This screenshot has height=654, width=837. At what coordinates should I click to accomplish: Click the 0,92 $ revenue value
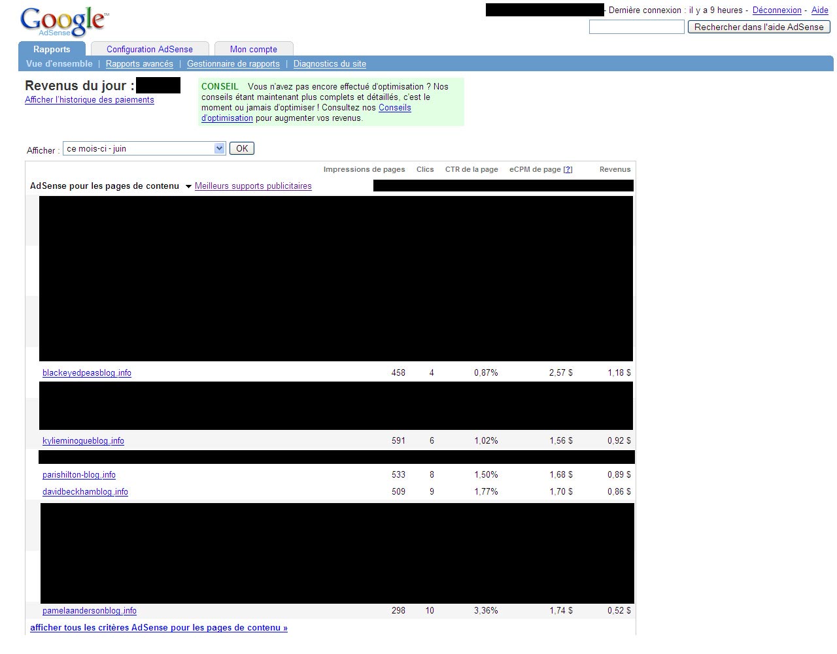pyautogui.click(x=619, y=440)
